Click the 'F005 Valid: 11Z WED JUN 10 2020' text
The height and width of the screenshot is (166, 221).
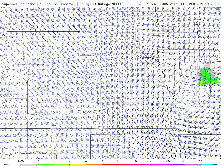pos(190,4)
